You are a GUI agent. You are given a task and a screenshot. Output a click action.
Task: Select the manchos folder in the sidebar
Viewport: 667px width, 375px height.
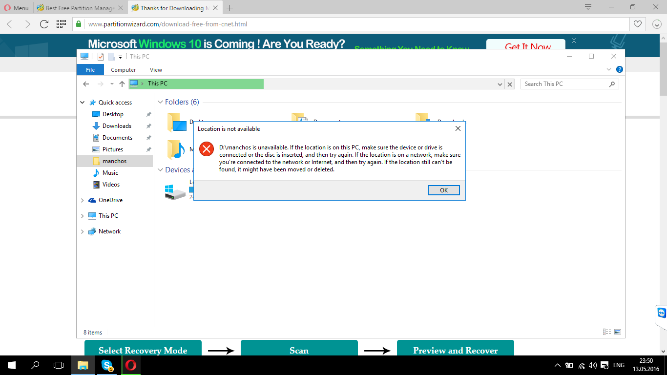(x=114, y=161)
